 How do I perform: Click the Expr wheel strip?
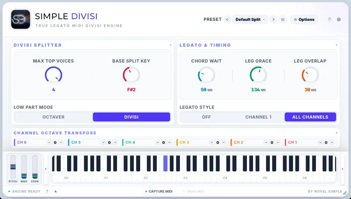pos(35,167)
